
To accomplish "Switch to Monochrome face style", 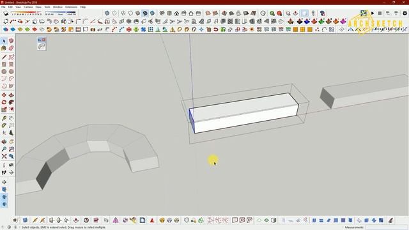I will (152, 13).
